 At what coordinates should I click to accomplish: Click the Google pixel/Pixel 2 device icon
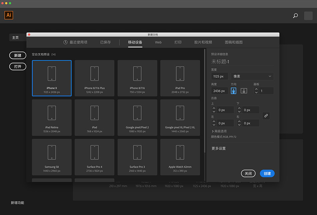[137, 113]
